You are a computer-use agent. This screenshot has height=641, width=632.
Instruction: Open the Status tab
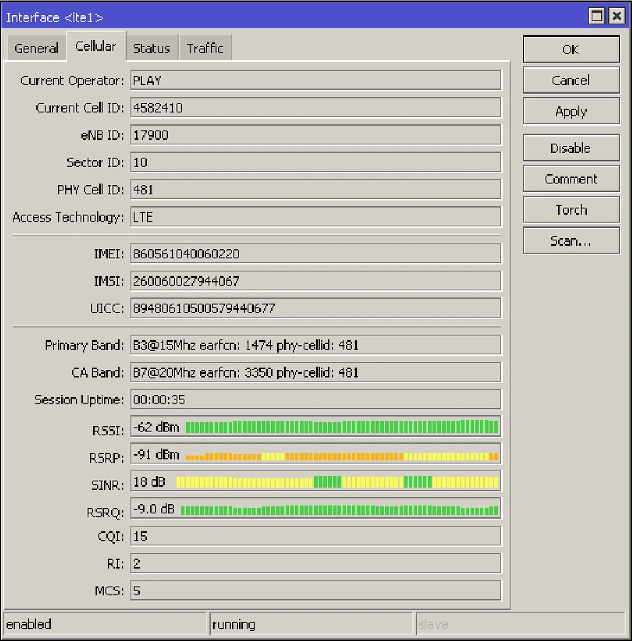151,48
